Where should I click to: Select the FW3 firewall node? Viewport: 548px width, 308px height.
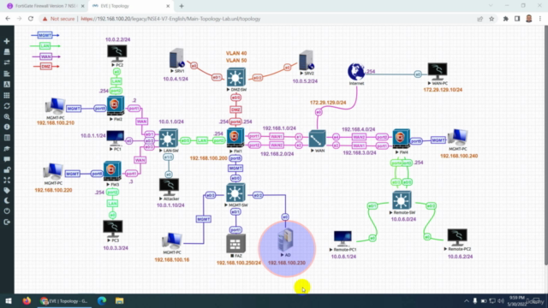112,171
